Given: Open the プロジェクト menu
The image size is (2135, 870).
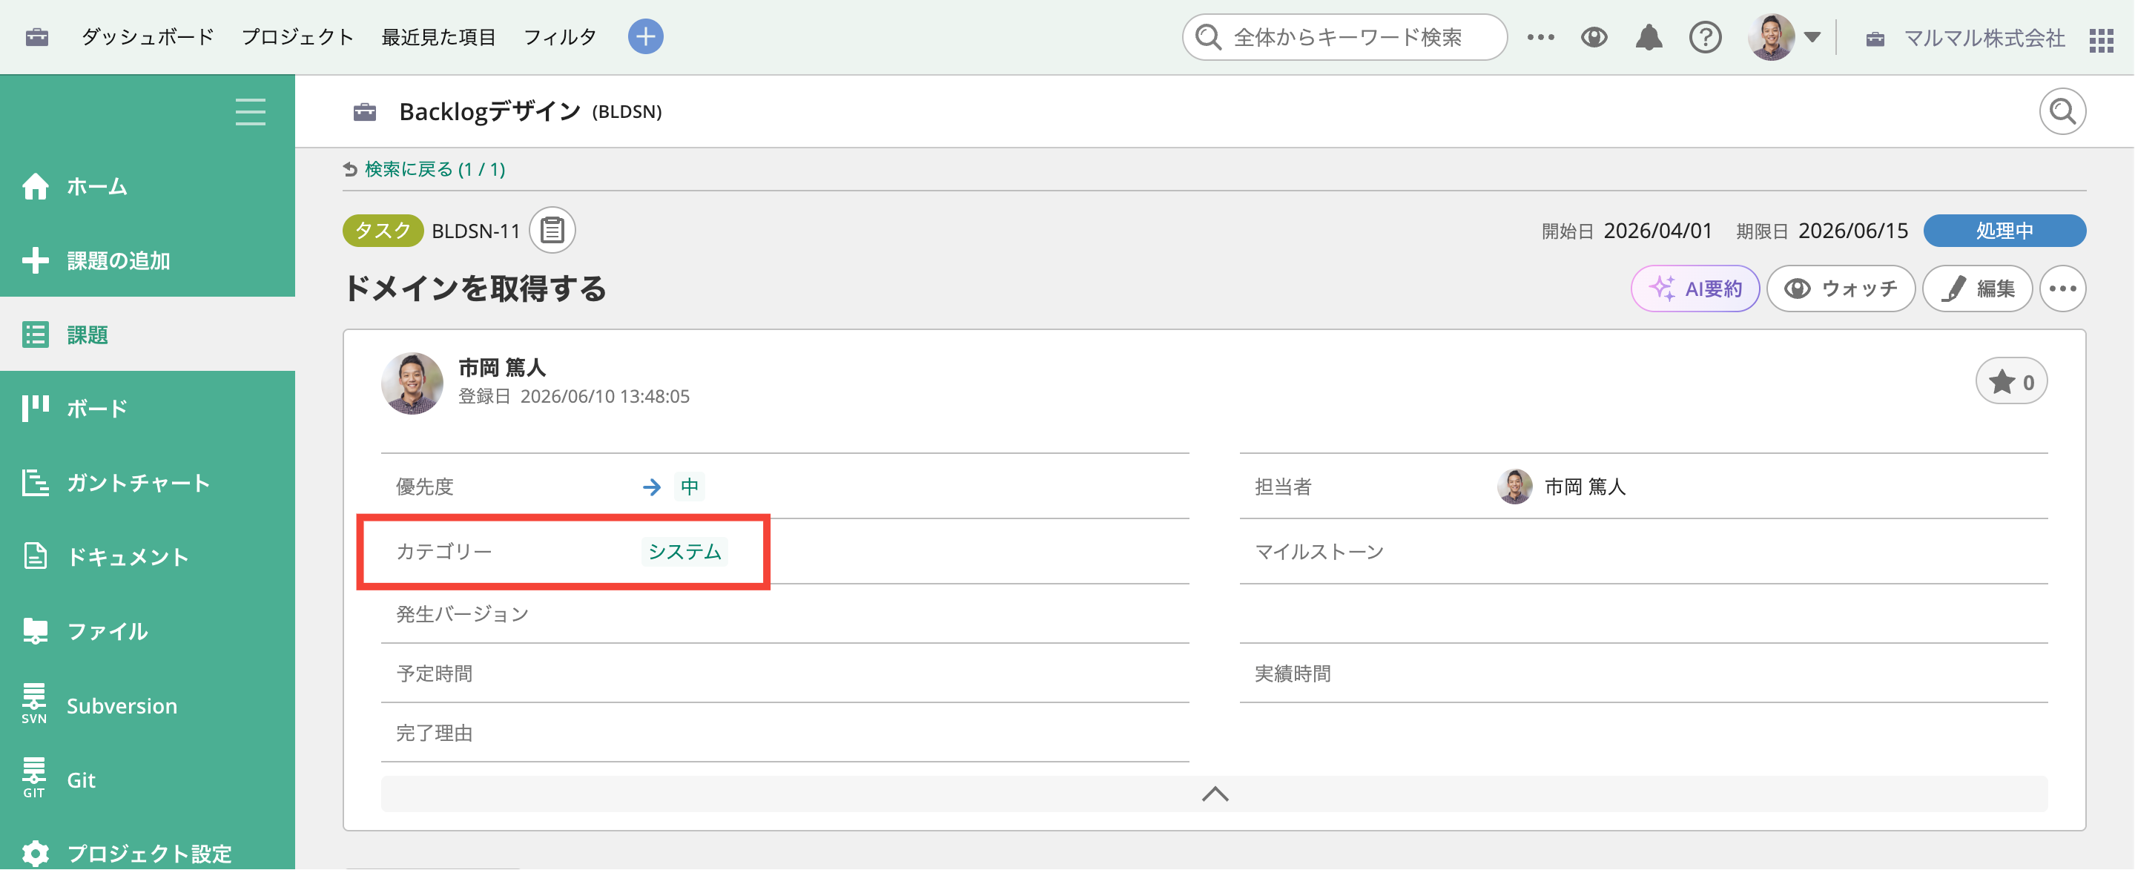Looking at the screenshot, I should 297,37.
